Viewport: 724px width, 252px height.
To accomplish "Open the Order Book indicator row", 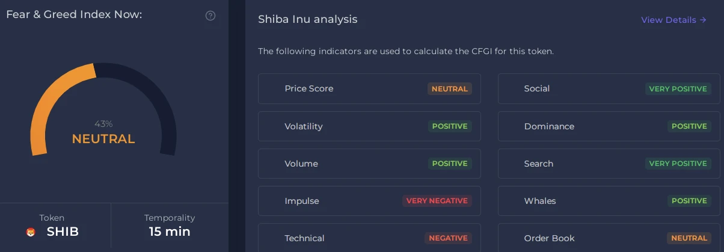I will coord(609,238).
